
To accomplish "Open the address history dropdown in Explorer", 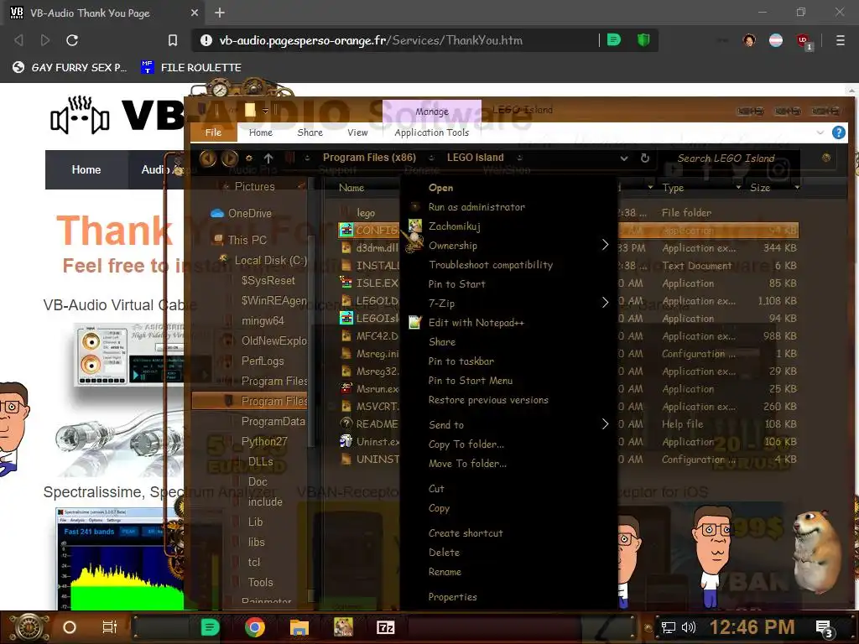I will tap(624, 158).
